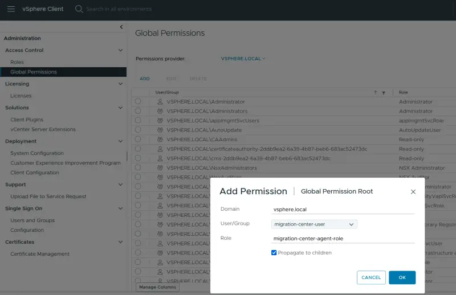Screen dimensions: 456x295
Task: Click the applmgmtSvcRole role cell
Action: pos(421,120)
